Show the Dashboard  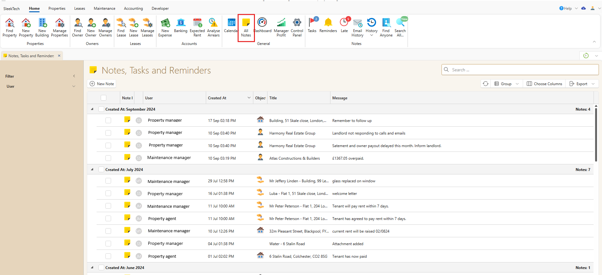262,25
